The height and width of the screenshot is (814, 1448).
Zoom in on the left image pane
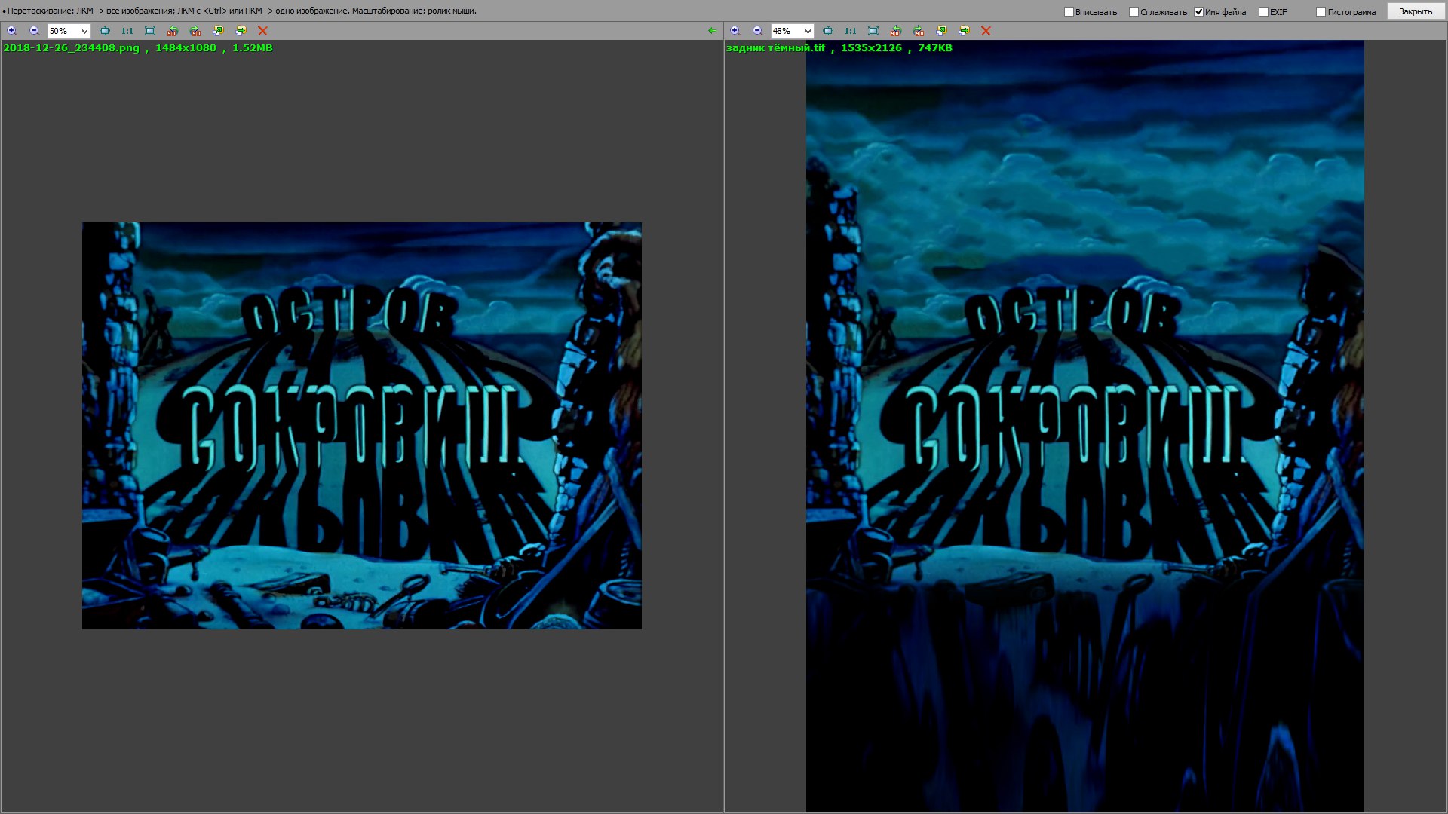(11, 31)
